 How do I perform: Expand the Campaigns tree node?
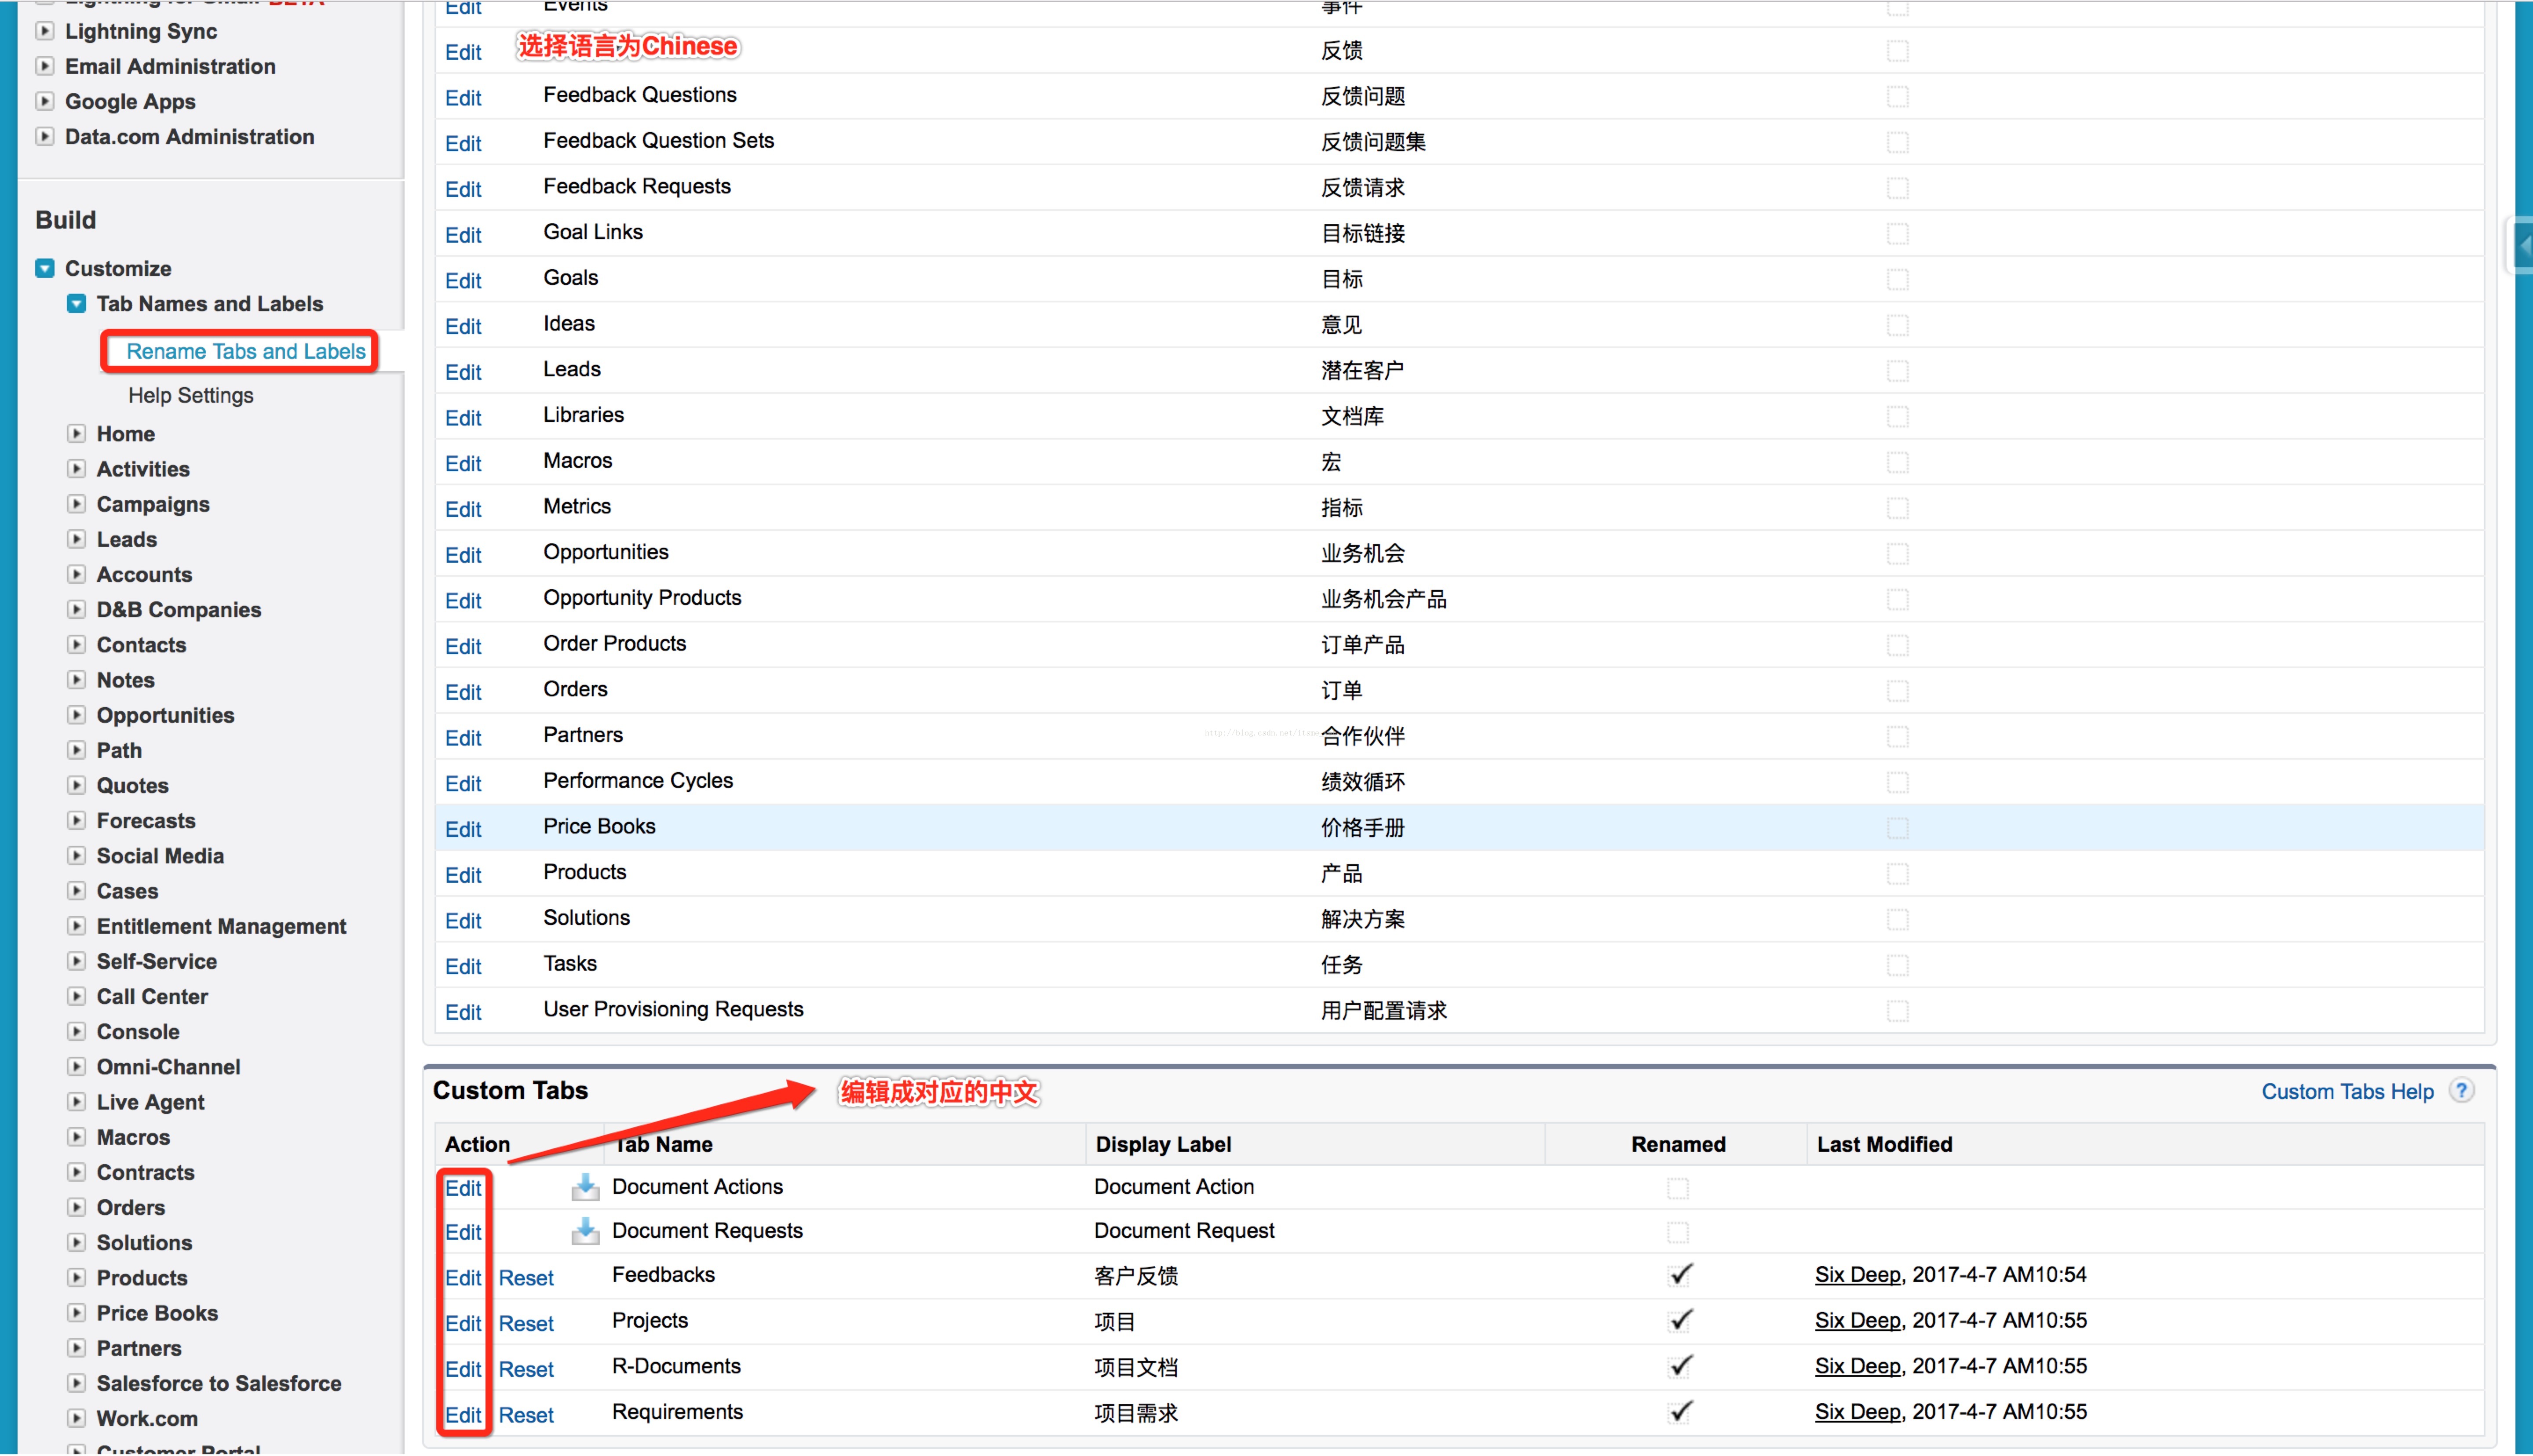[76, 504]
